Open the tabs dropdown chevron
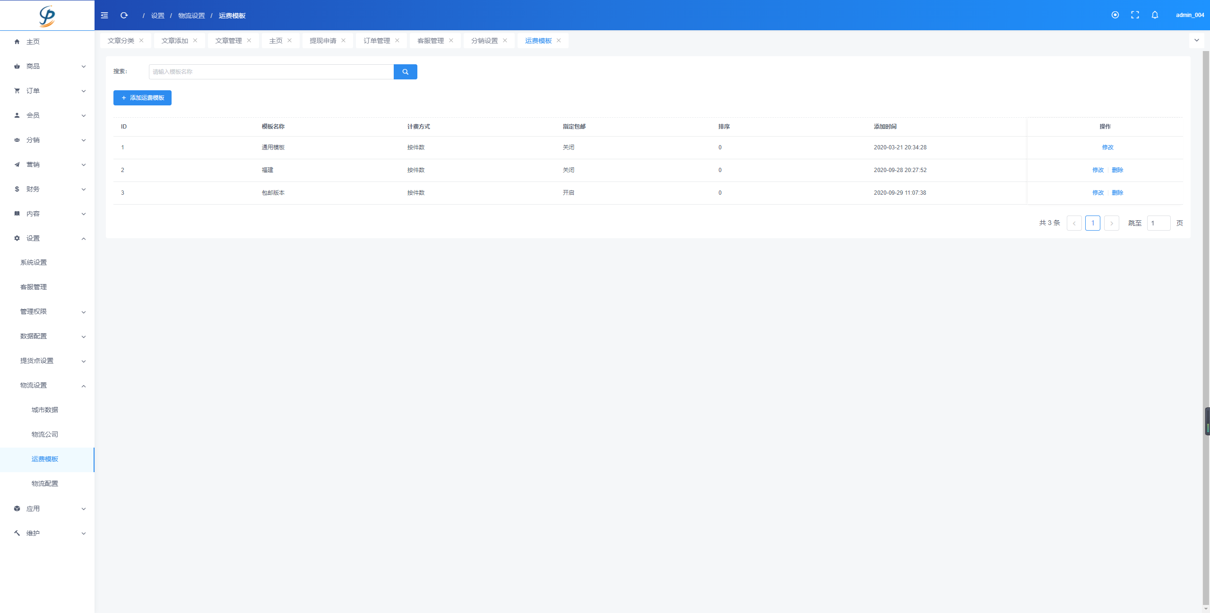 tap(1196, 40)
